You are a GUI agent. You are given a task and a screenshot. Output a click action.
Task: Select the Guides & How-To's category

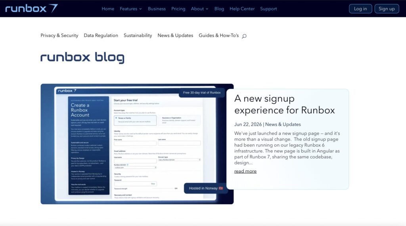coord(218,35)
